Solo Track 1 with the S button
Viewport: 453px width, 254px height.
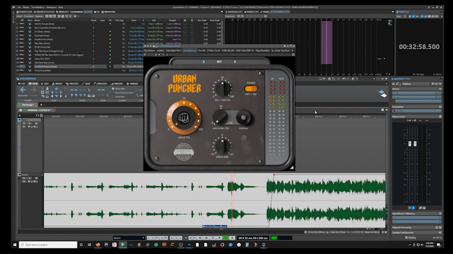click(x=29, y=123)
